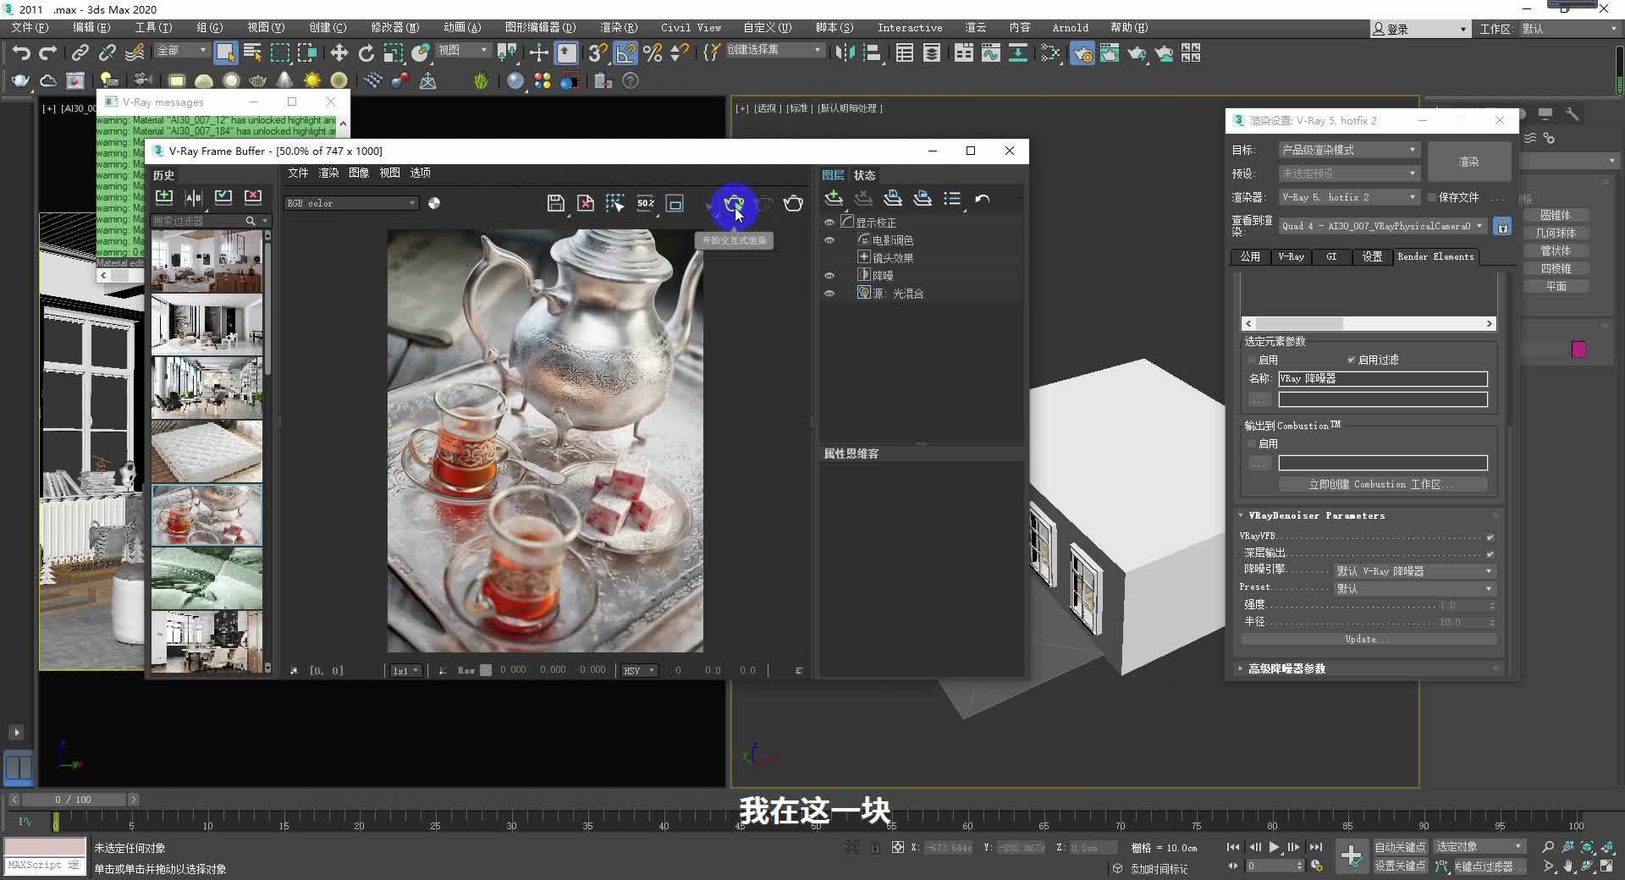The height and width of the screenshot is (880, 1625).
Task: Select the Select and Move tool
Action: pyautogui.click(x=339, y=52)
